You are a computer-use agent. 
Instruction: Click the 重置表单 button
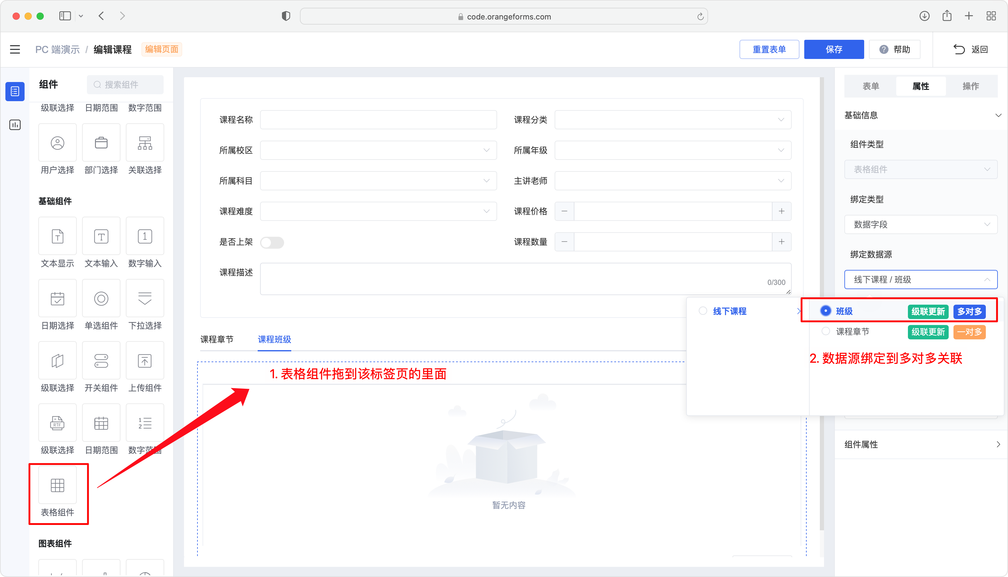coord(769,50)
